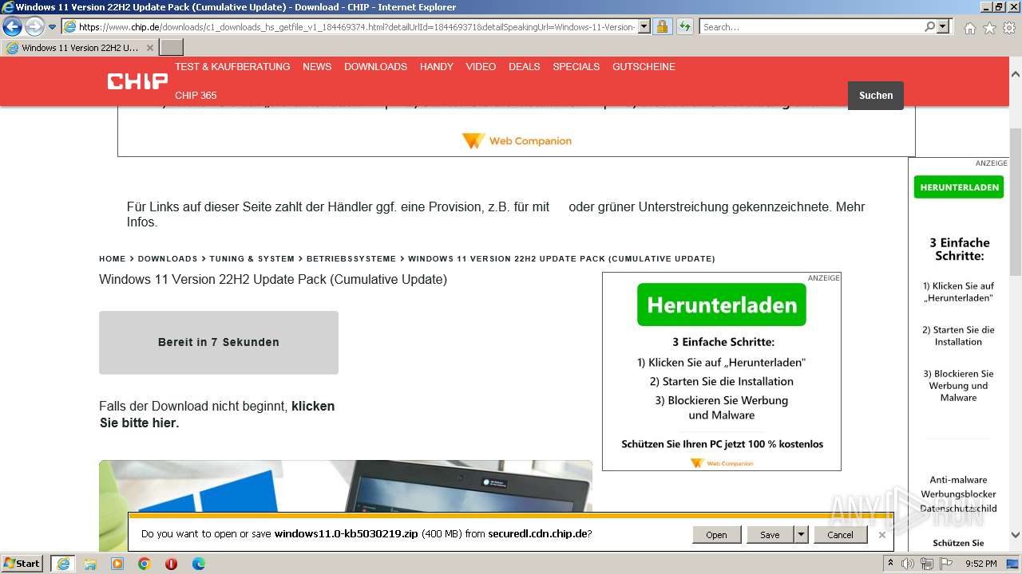The height and width of the screenshot is (574, 1022).
Task: Click BETRIEBSSYSTEME breadcrumb link
Action: [351, 259]
